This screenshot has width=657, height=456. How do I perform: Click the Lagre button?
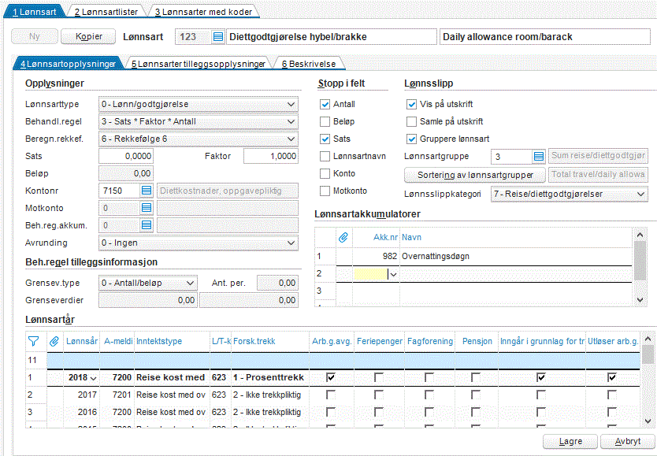pos(570,441)
